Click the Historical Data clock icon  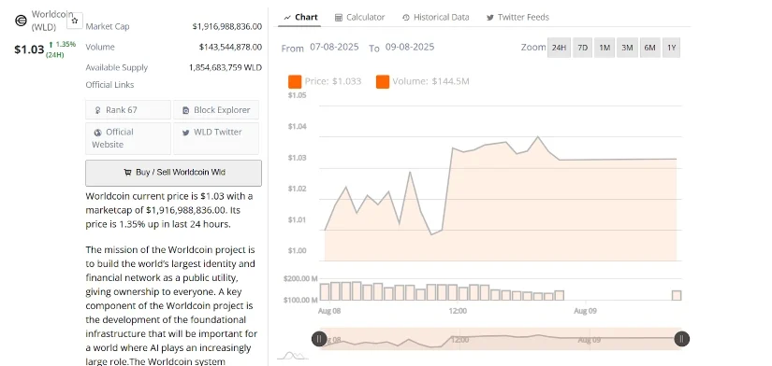406,18
